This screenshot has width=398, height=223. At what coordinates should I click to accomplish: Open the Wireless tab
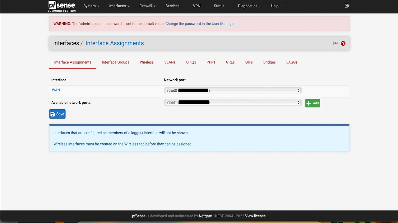pos(146,62)
